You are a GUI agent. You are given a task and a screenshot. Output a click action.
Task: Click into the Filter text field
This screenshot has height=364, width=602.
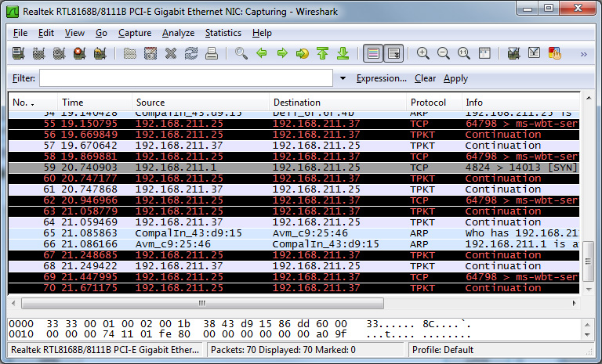coord(187,78)
